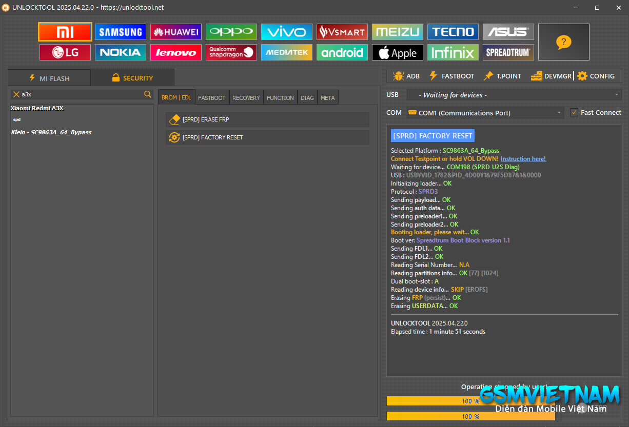The height and width of the screenshot is (427, 629).
Task: Click the 'spd' tag under Redmi A3X
Action: [17, 120]
